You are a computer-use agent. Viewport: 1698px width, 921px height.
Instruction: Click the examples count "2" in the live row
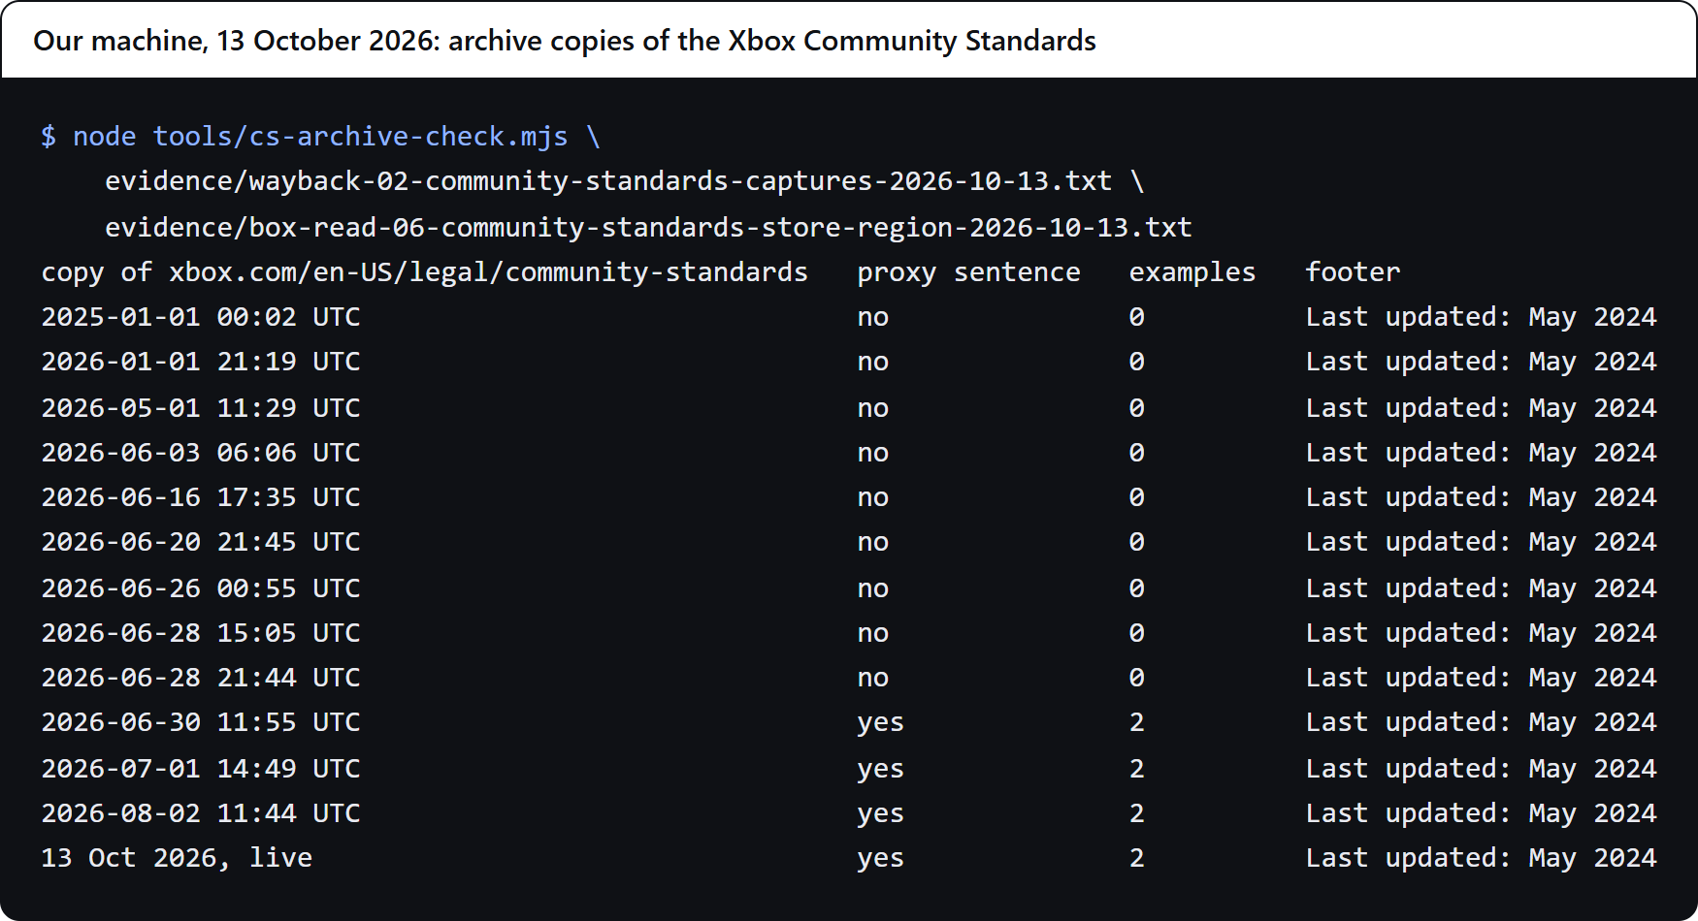[x=1137, y=858]
